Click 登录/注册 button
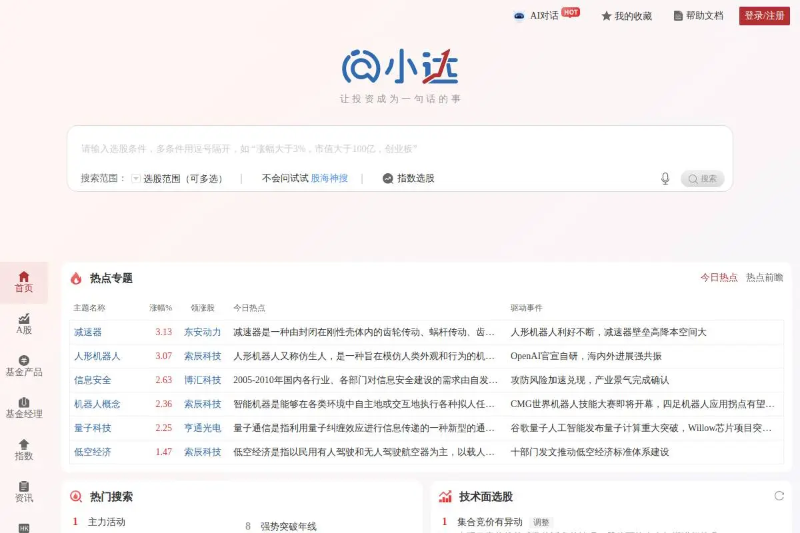The width and height of the screenshot is (800, 533). [765, 16]
